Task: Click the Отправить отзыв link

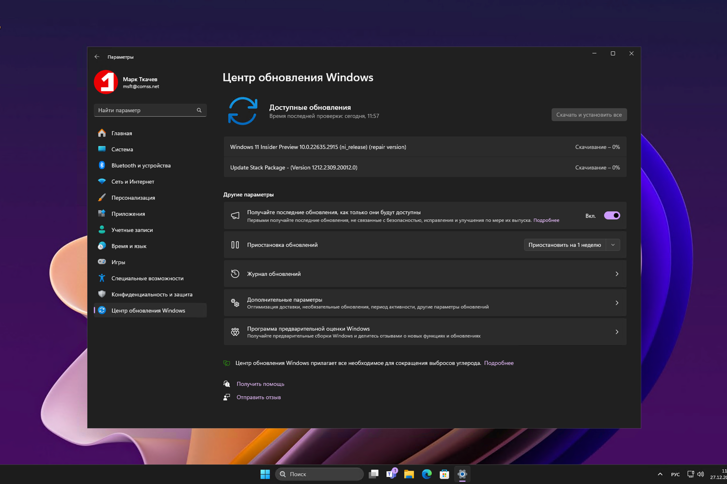Action: (x=259, y=397)
